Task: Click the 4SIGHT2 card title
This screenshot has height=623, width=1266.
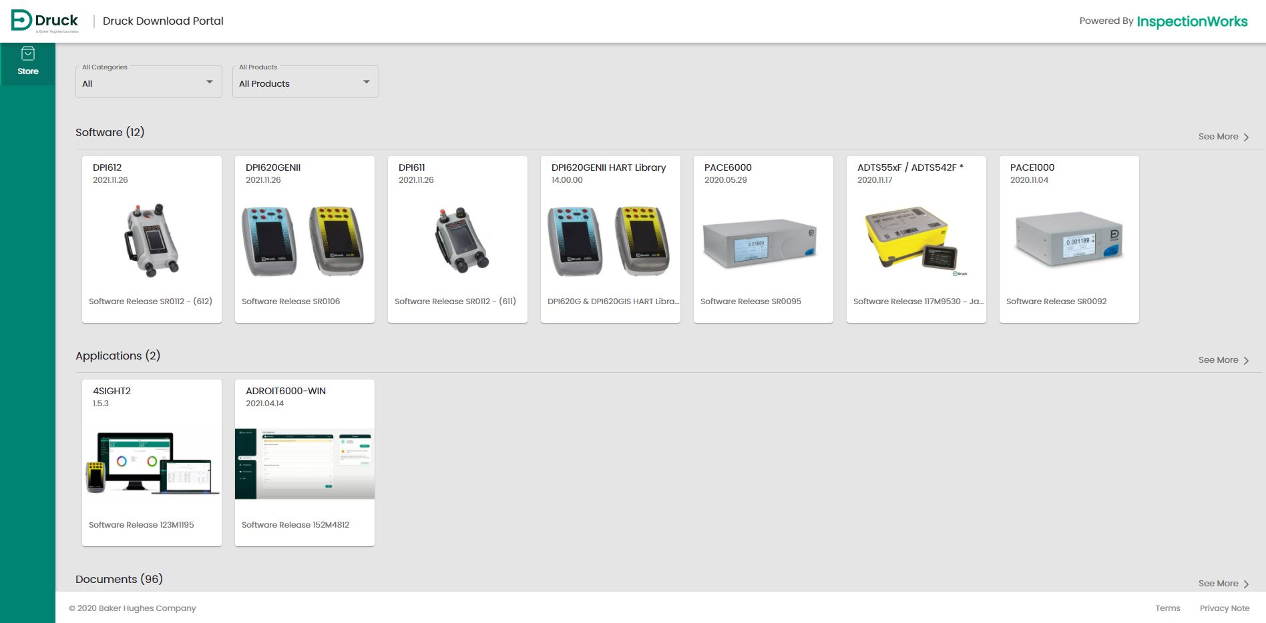Action: (112, 391)
